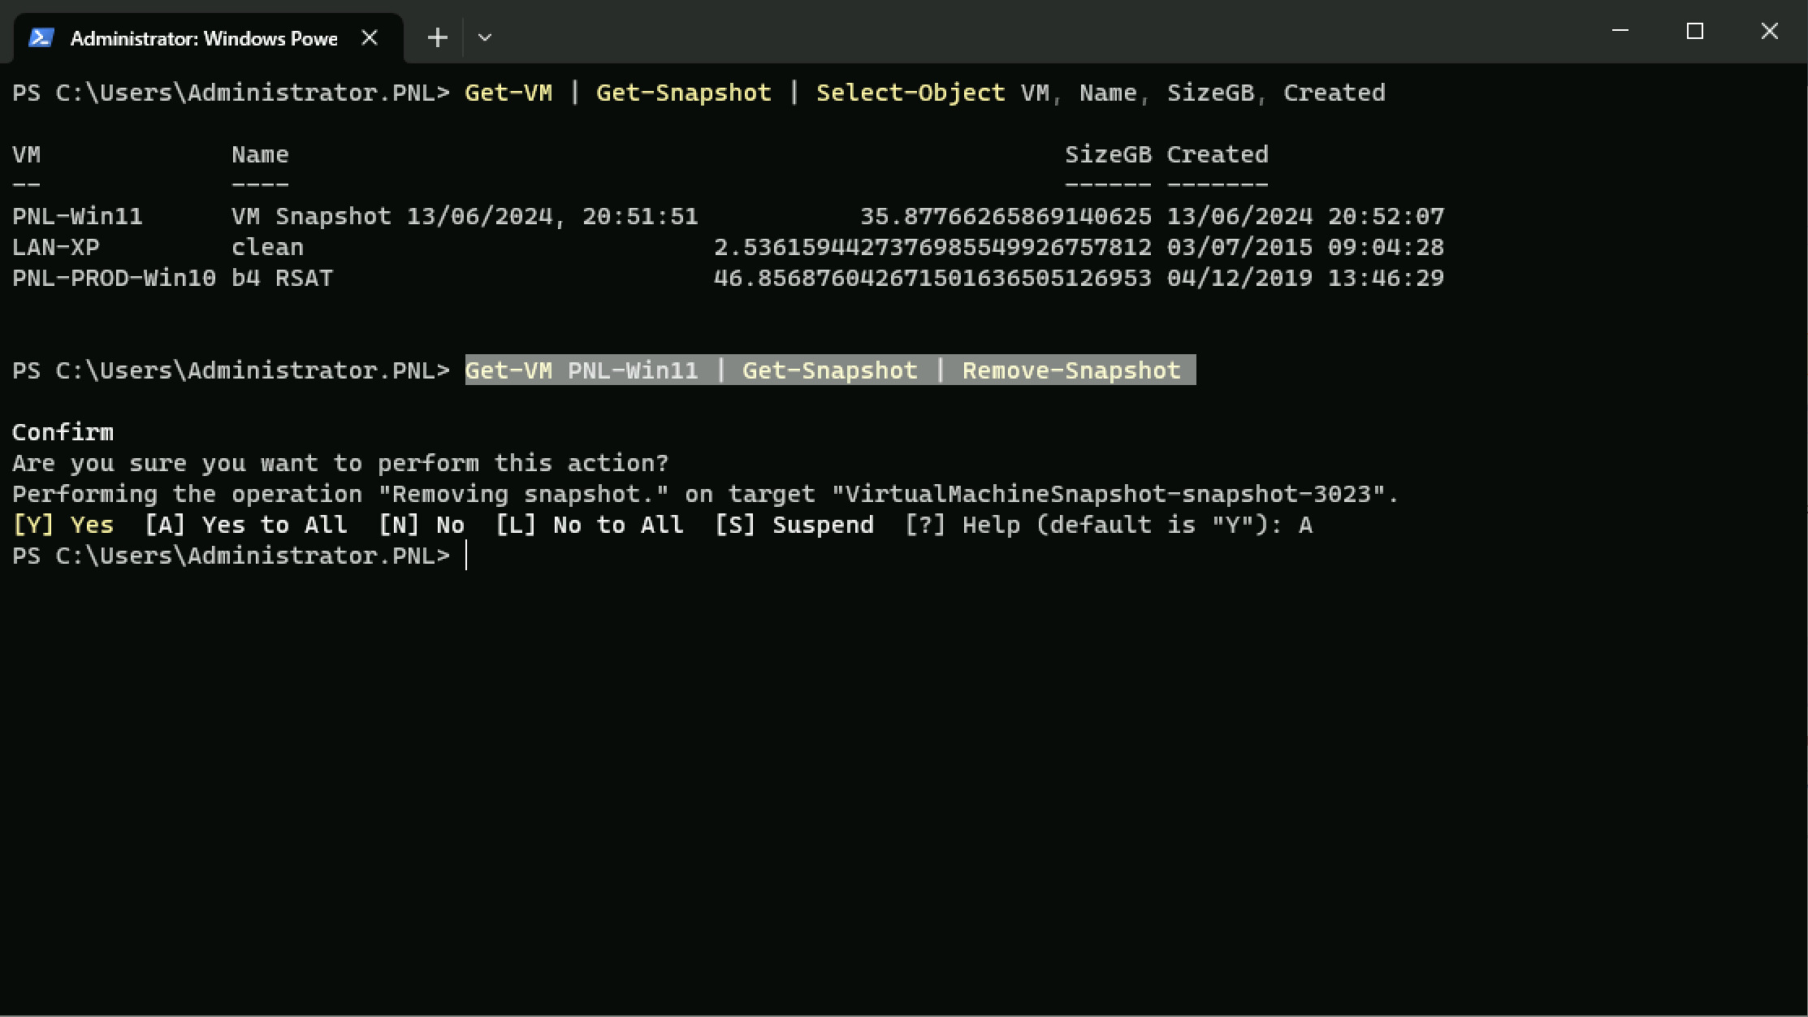Close the terminal window

tap(1770, 31)
